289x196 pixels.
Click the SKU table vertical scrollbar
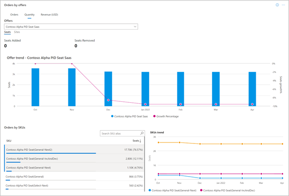point(144,163)
